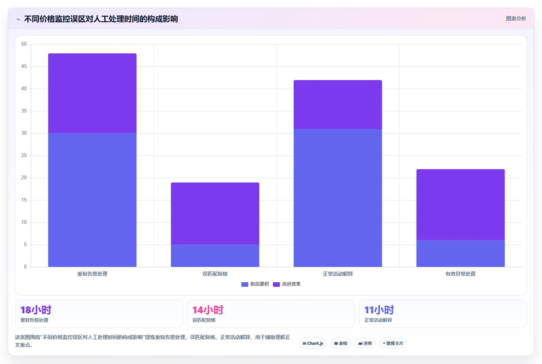Image resolution: width=542 pixels, height=364 pixels.
Task: Toggle the 阶段累积 legend color box
Action: coord(244,284)
